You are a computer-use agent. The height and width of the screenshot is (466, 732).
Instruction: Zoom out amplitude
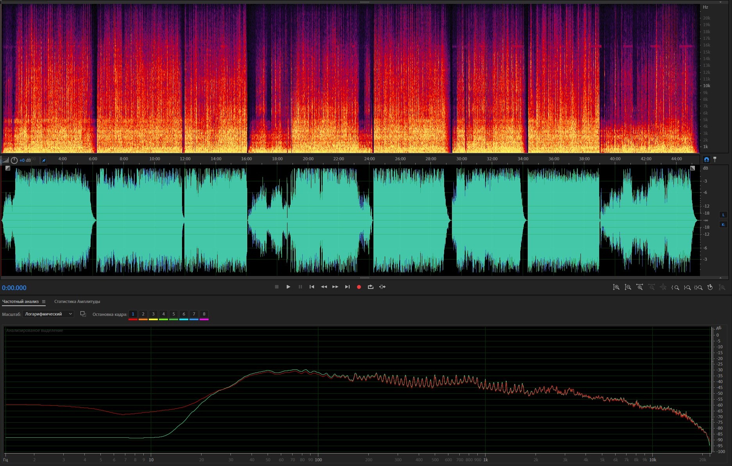click(628, 287)
